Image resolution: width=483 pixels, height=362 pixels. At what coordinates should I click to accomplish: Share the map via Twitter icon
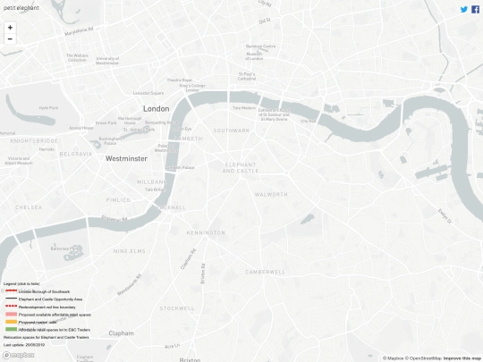(x=464, y=9)
